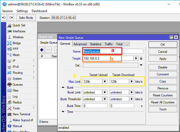180x132 pixels.
Task: Open the Session menu
Action: point(8,11)
